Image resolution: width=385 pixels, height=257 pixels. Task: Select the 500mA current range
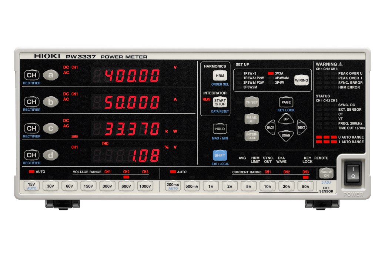192,187
